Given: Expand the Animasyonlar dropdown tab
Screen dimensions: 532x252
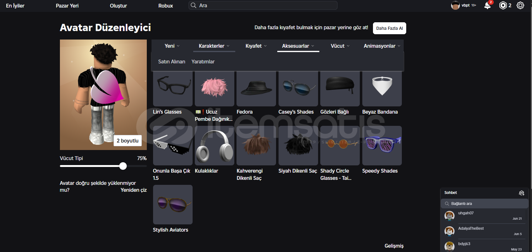Looking at the screenshot, I should [x=382, y=46].
